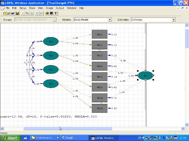Click the Save diskette toolbar icon

[17, 13]
